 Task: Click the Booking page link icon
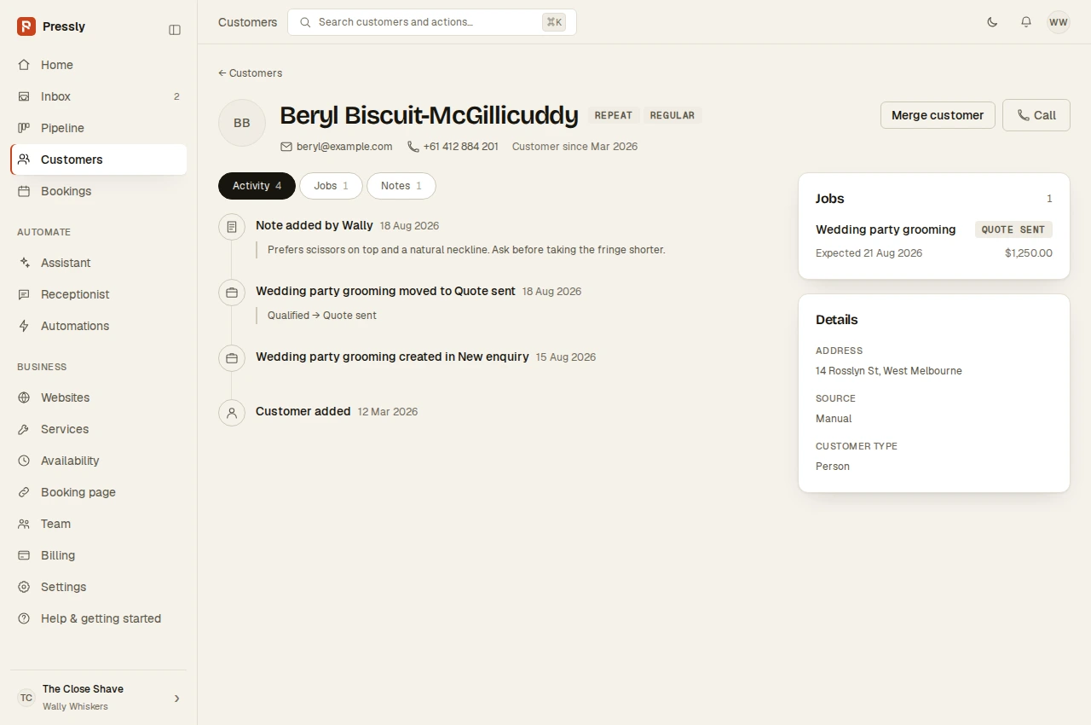click(24, 492)
